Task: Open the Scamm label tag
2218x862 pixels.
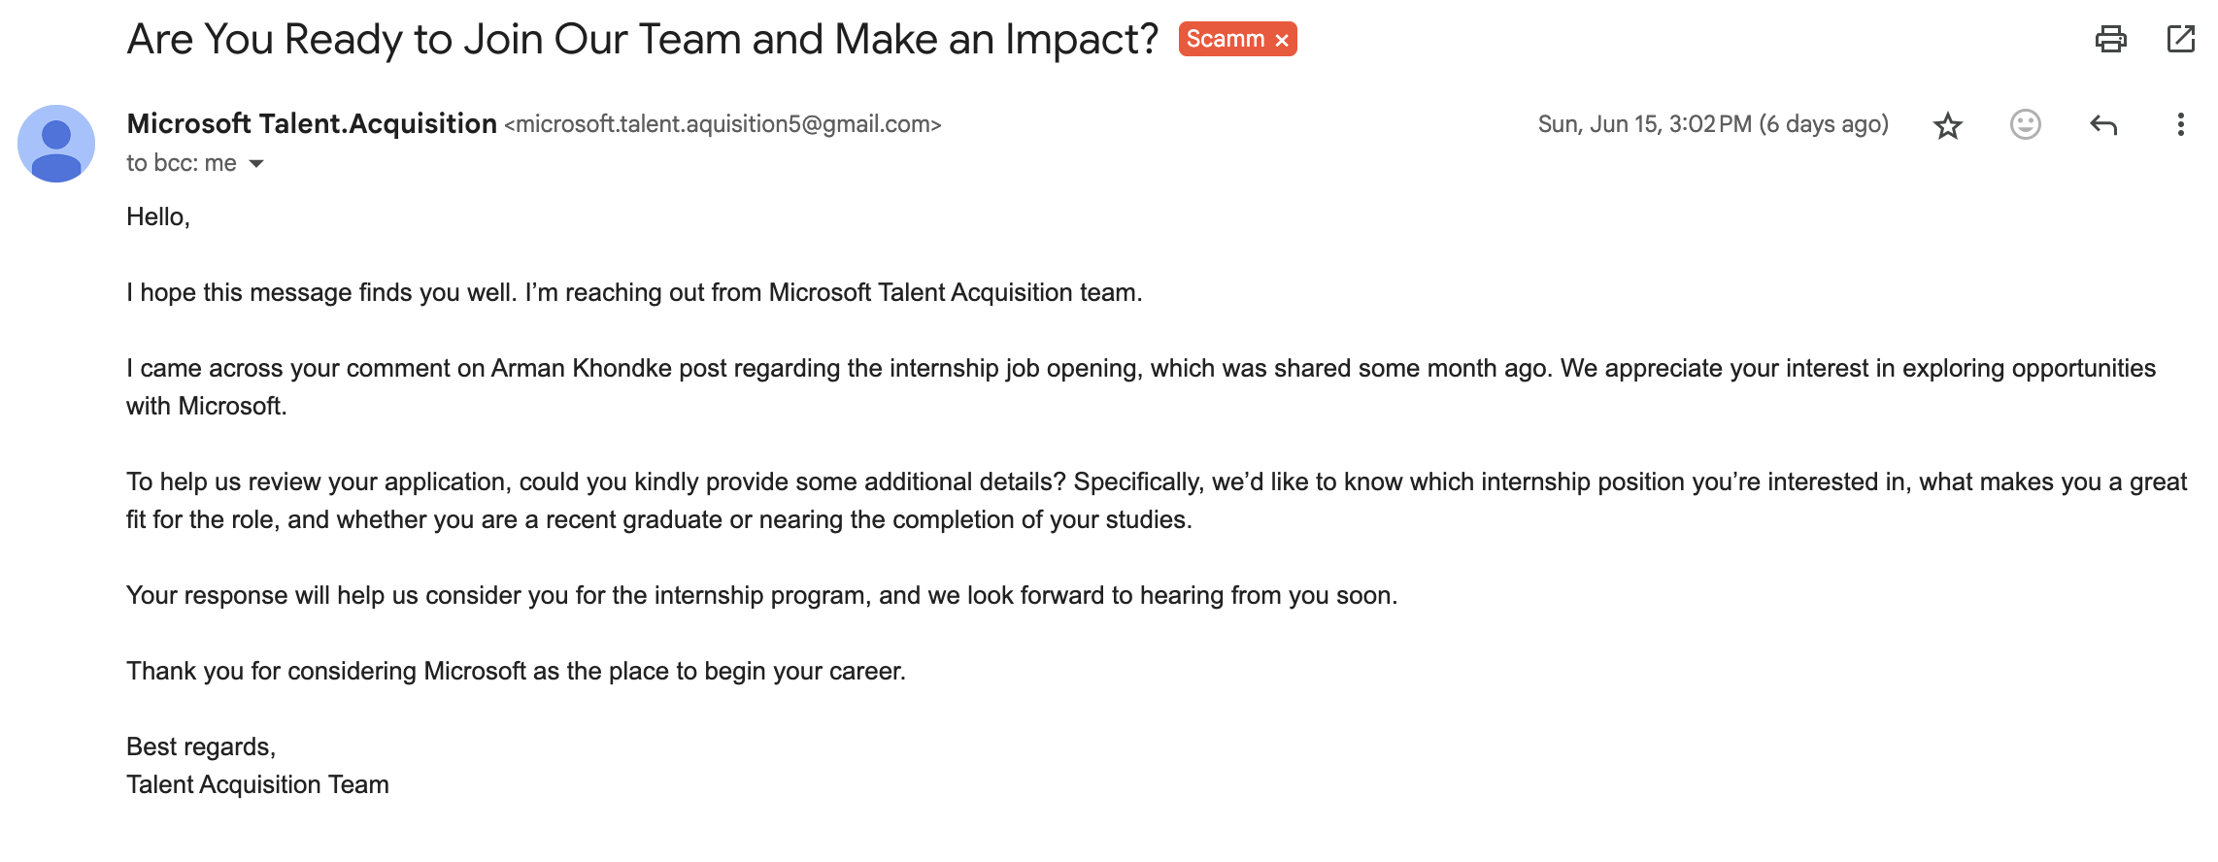Action: click(x=1225, y=39)
